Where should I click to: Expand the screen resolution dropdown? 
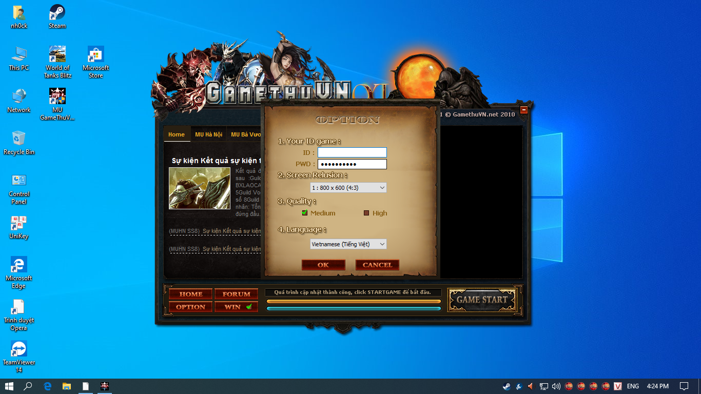(x=348, y=188)
